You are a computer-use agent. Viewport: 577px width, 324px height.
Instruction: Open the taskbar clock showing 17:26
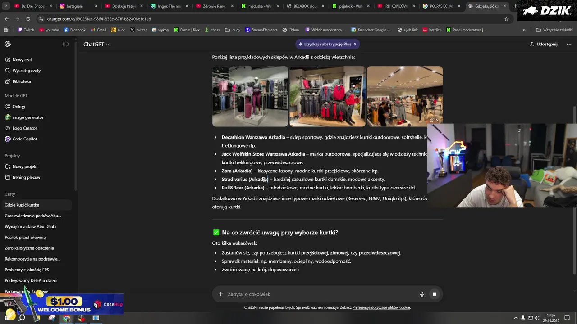point(551,318)
